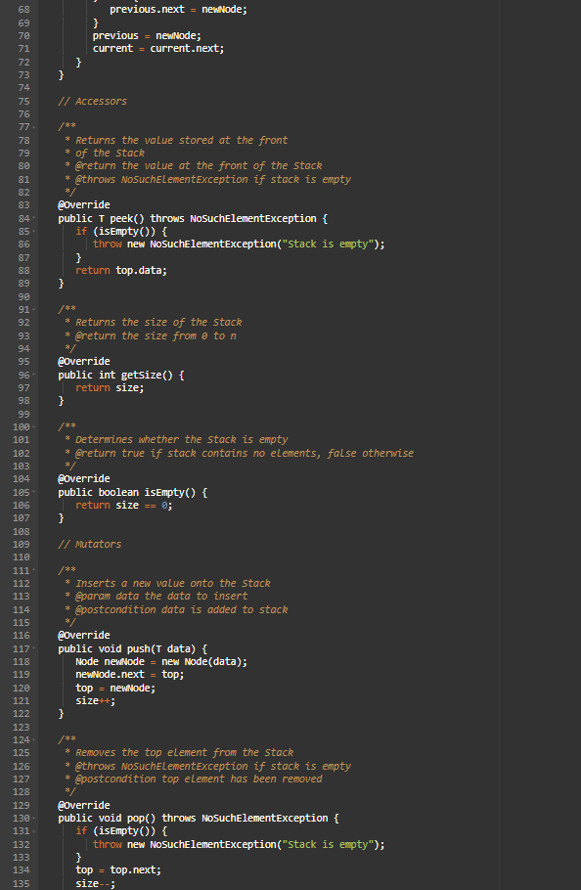The width and height of the screenshot is (581, 890).
Task: Collapse the isEmpty() method fold at line 105
Action: pyautogui.click(x=33, y=493)
